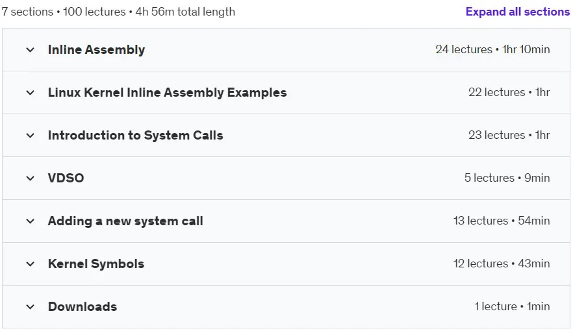This screenshot has height=331, width=573.
Task: Click the 1 lecture 1min label
Action: pyautogui.click(x=512, y=306)
